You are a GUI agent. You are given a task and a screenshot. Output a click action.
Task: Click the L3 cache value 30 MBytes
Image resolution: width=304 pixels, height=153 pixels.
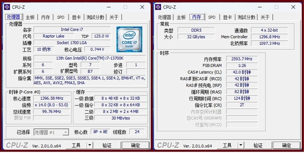[x=120, y=118]
